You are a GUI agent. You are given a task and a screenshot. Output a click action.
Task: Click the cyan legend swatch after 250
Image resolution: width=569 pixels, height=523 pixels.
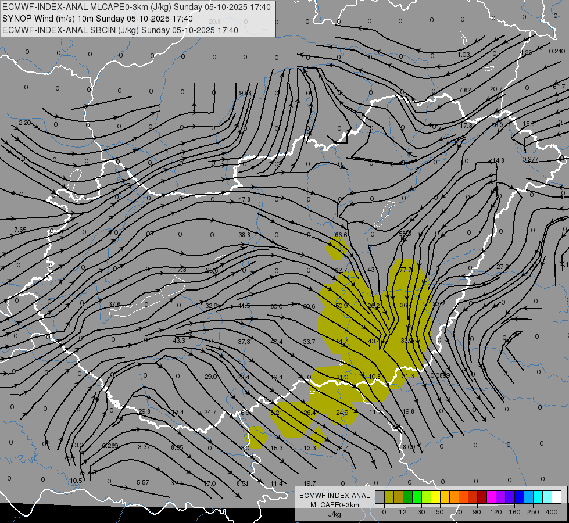pyautogui.click(x=538, y=497)
